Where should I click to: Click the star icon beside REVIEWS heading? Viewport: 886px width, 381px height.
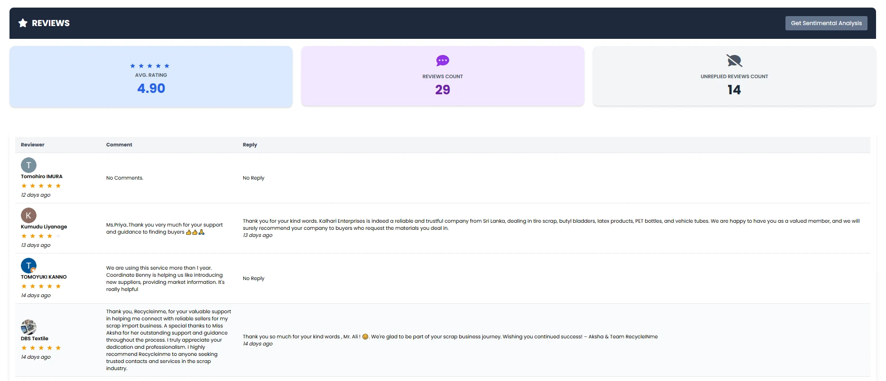pyautogui.click(x=23, y=23)
